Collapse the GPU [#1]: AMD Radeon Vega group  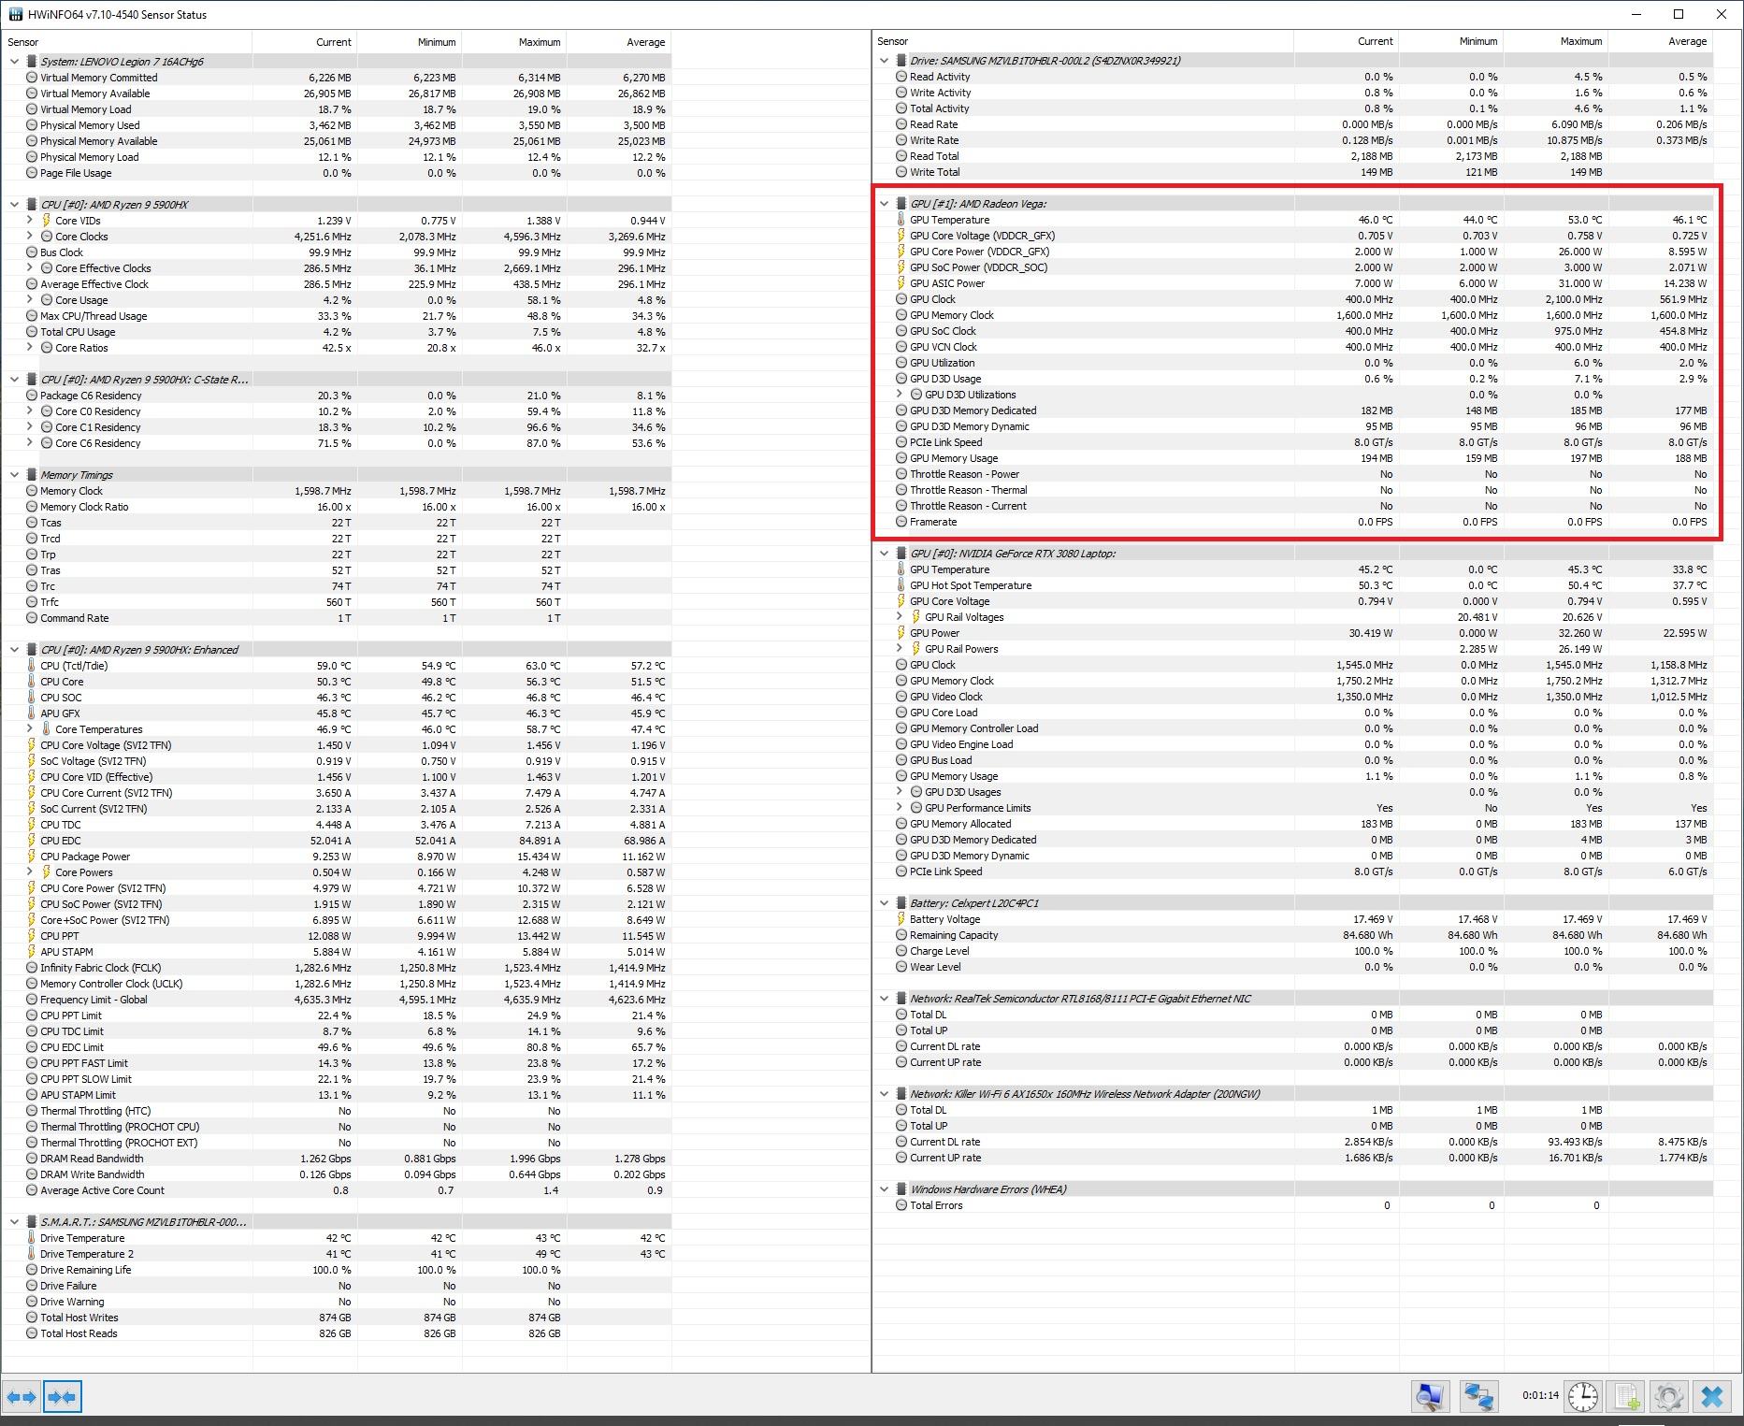[884, 204]
